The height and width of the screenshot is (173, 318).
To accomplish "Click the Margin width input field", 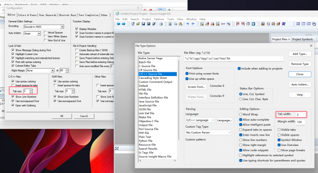I will tap(300, 122).
